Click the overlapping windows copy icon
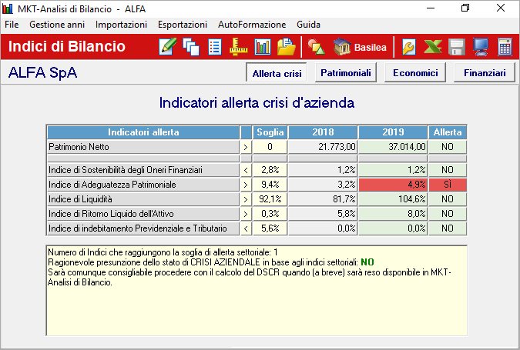 pyautogui.click(x=191, y=47)
